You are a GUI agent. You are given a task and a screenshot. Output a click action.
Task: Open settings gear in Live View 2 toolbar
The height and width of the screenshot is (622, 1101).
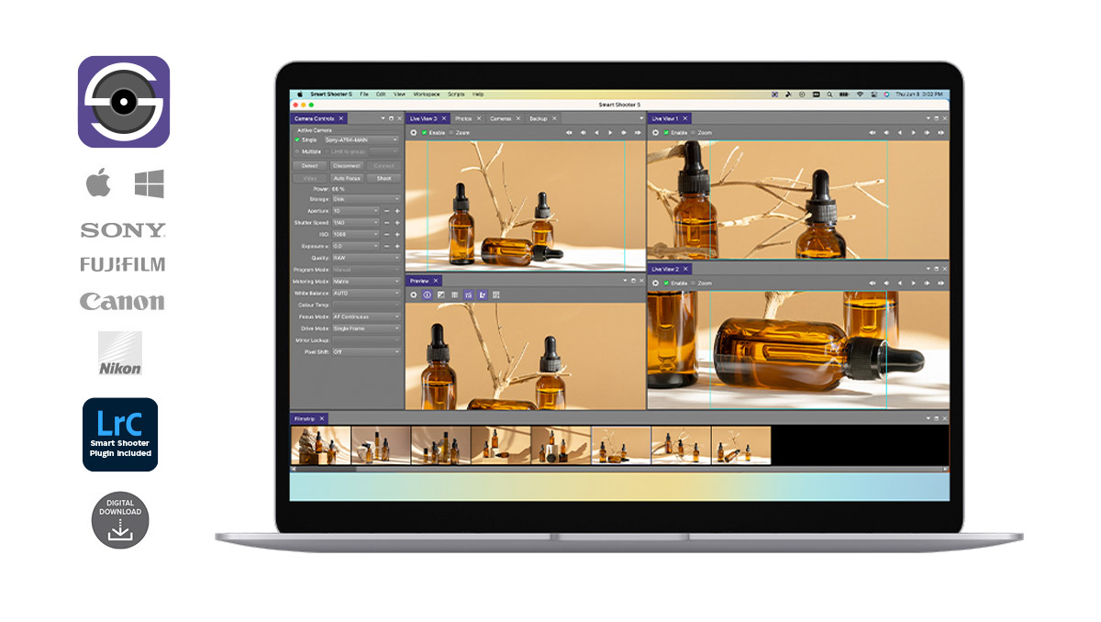tap(655, 283)
